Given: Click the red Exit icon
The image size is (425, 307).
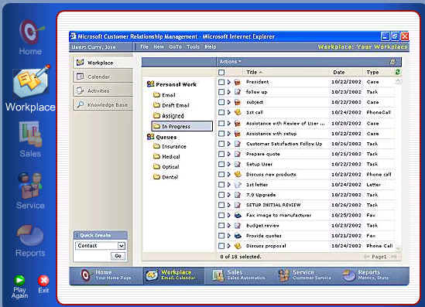Looking at the screenshot, I should [43, 281].
